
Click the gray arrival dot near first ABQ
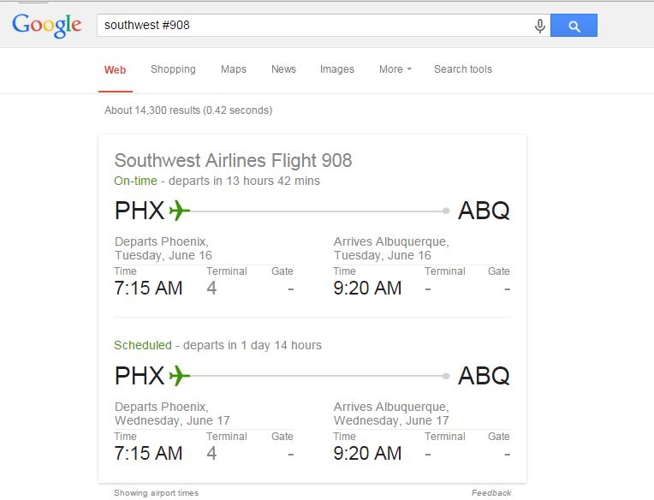(446, 211)
